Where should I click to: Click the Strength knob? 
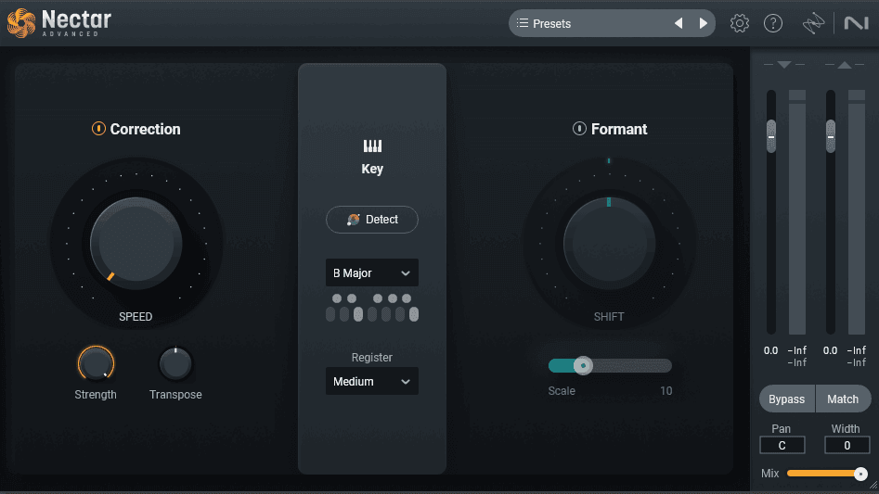coord(96,363)
